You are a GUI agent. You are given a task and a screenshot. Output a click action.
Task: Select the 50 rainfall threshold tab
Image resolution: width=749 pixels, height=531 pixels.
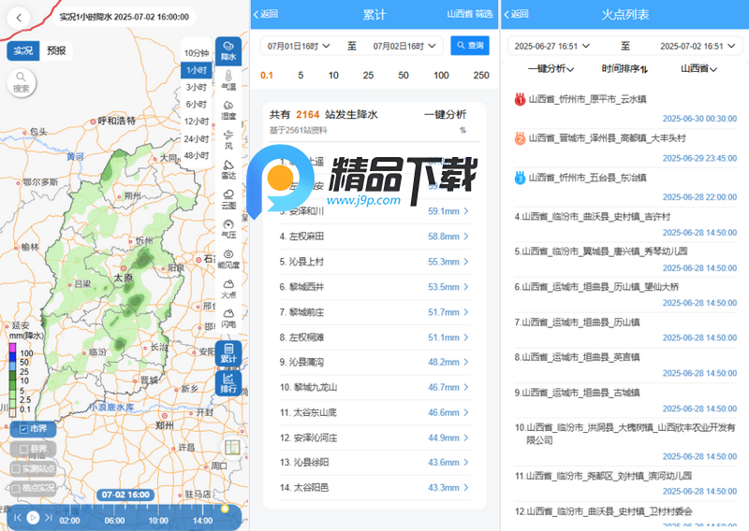coord(404,76)
